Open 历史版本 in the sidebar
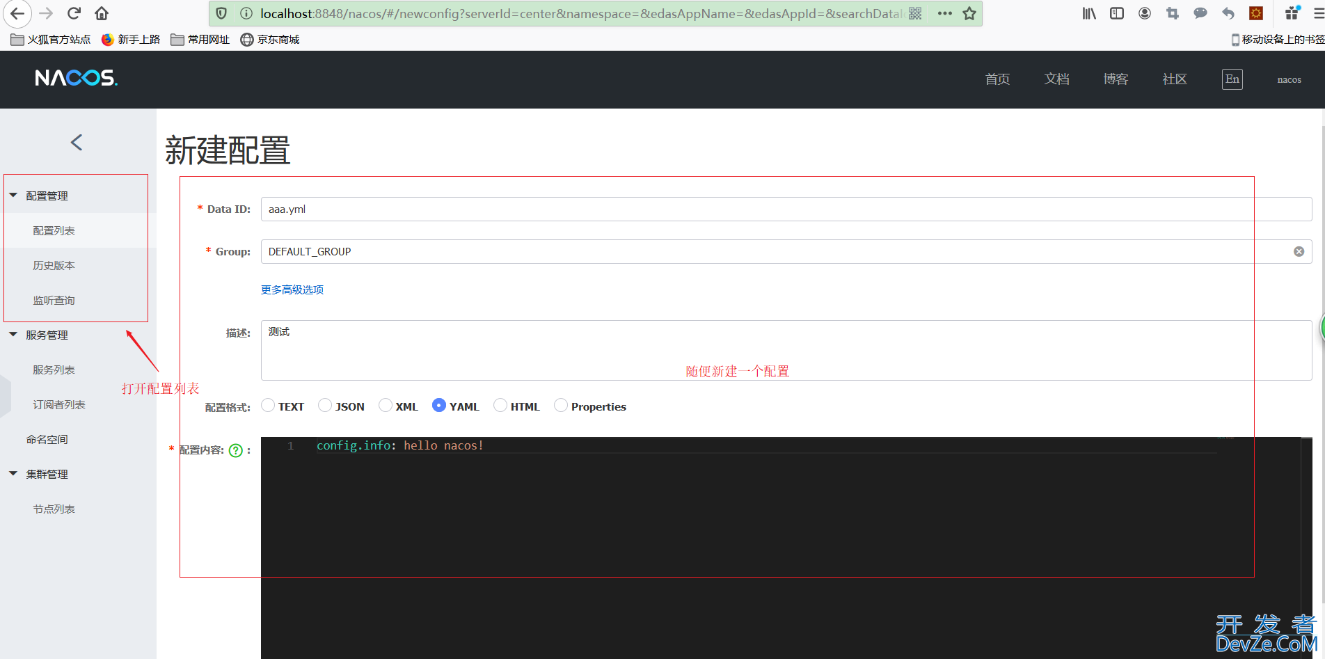 click(x=54, y=265)
